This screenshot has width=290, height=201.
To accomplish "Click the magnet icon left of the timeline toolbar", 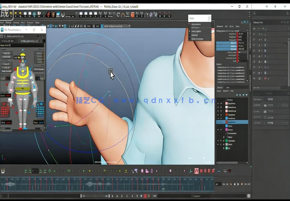I will point(3,171).
